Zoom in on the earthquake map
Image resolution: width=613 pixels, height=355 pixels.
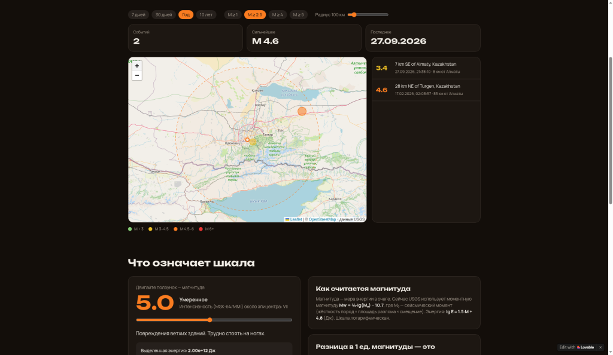tap(137, 66)
